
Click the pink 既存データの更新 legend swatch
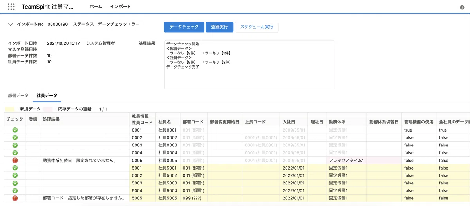click(48, 109)
